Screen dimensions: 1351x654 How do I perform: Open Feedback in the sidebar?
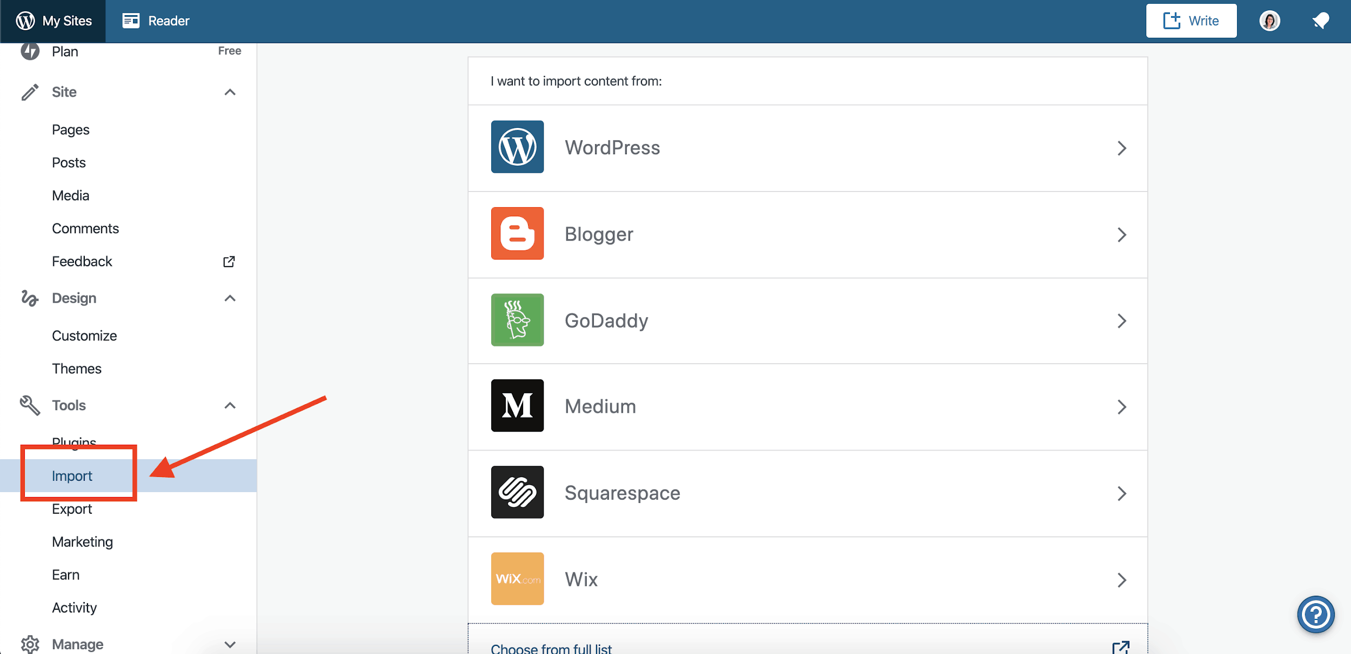point(82,262)
